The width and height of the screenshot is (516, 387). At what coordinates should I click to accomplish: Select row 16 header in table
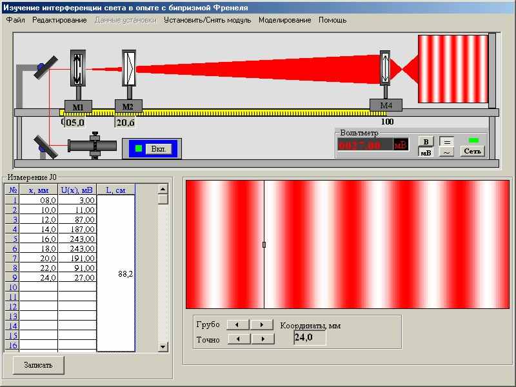pyautogui.click(x=12, y=345)
